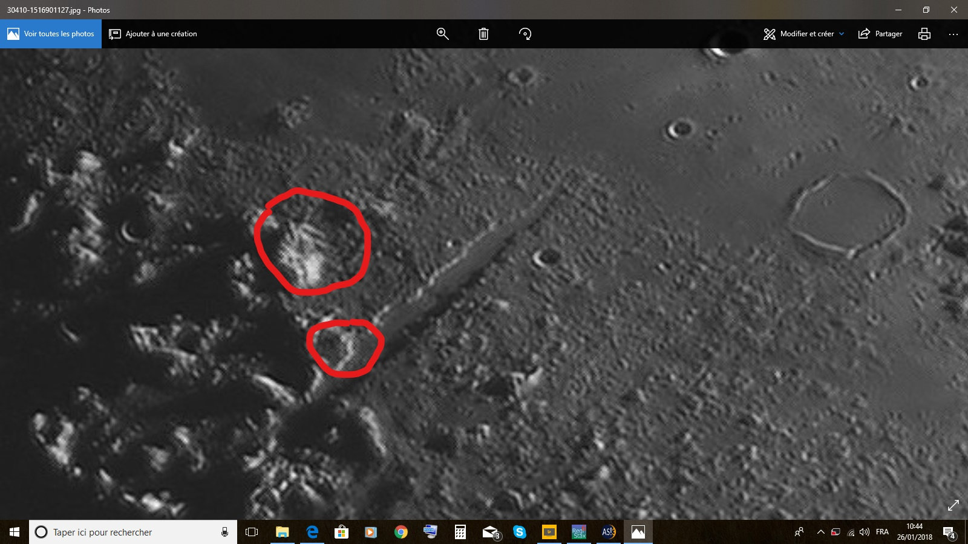Click the taskbar search microphone icon
Screen dimensions: 968x544
point(224,532)
